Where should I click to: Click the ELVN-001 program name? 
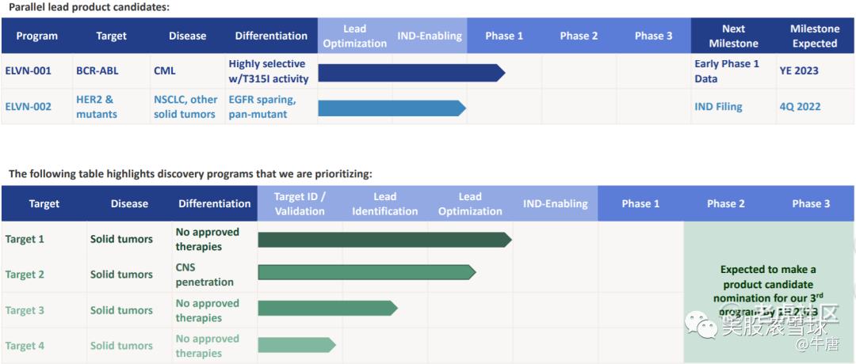tap(28, 71)
